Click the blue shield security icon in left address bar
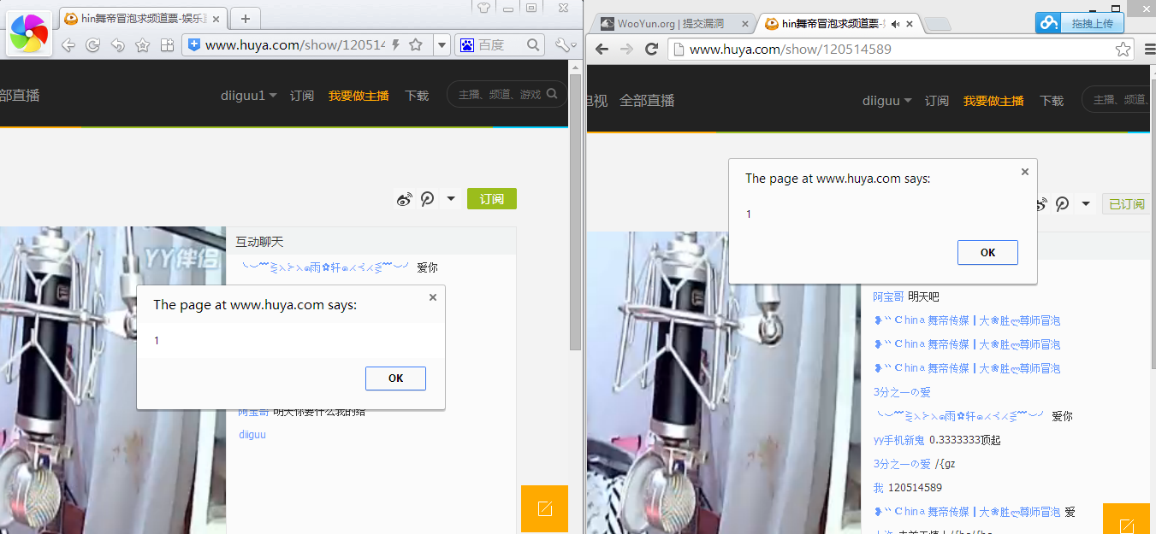The image size is (1156, 534). click(194, 45)
